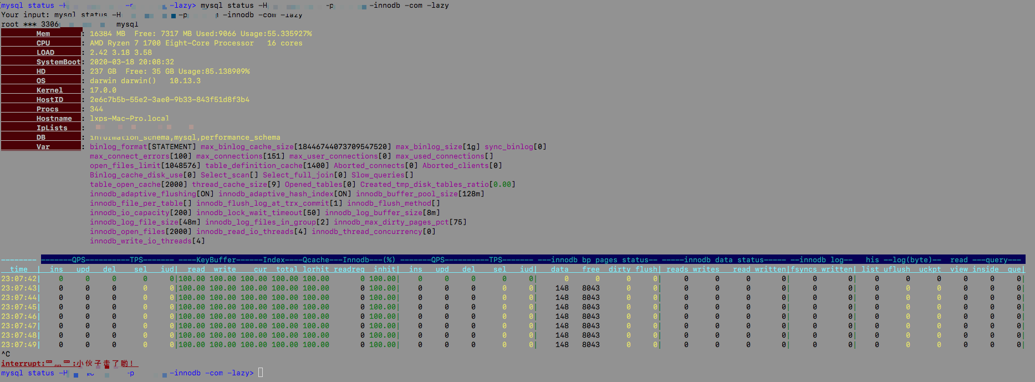1035x382 pixels.
Task: Click 'performance_schema' in the DB list
Action: click(x=241, y=137)
